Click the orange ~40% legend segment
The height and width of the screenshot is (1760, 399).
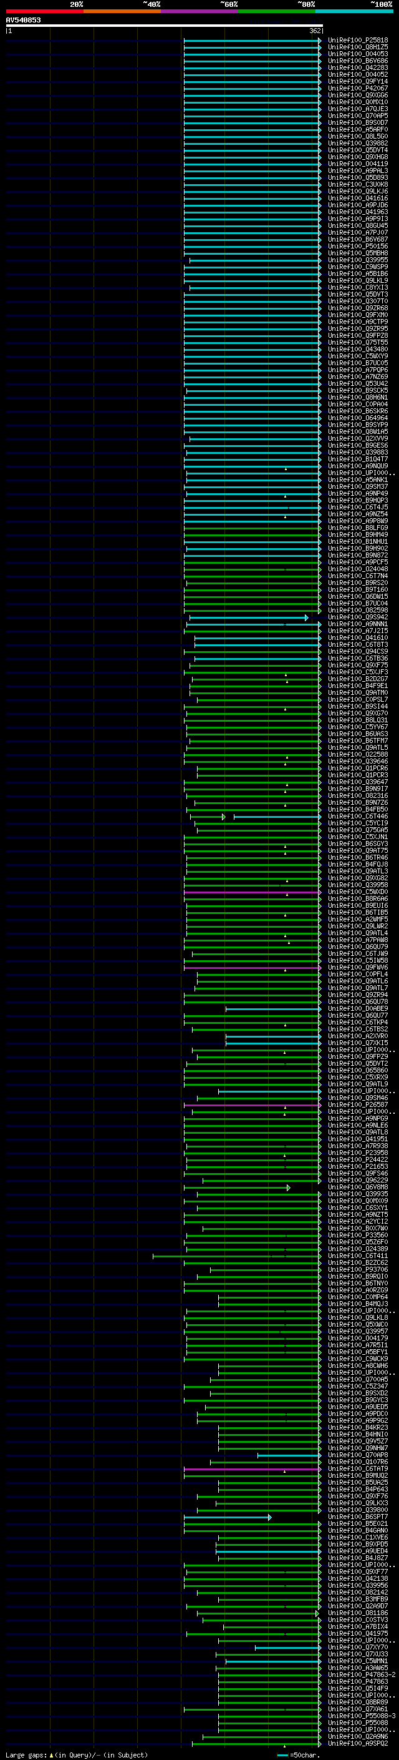point(122,11)
